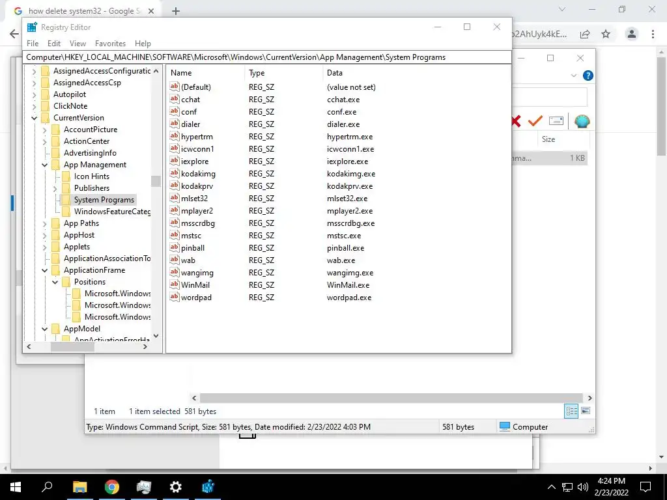Click the wordpad.exe data cell
667x500 pixels.
[349, 298]
